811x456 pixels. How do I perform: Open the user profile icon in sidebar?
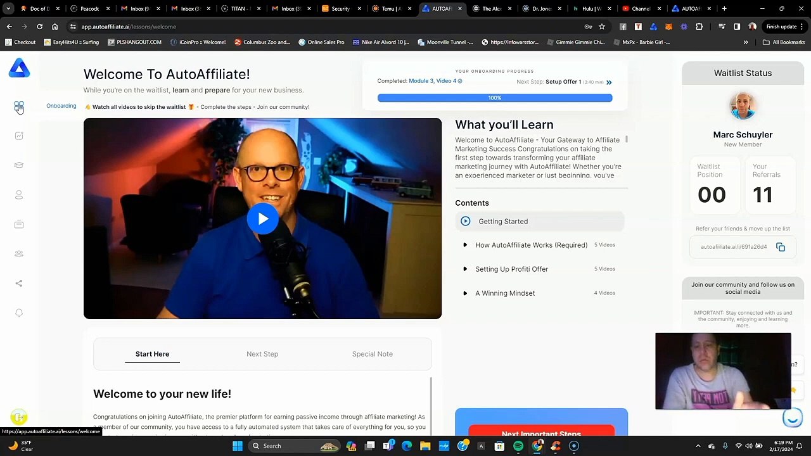point(19,195)
